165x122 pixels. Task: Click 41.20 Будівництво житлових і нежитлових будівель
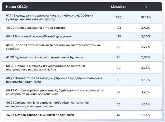click(x=44, y=57)
